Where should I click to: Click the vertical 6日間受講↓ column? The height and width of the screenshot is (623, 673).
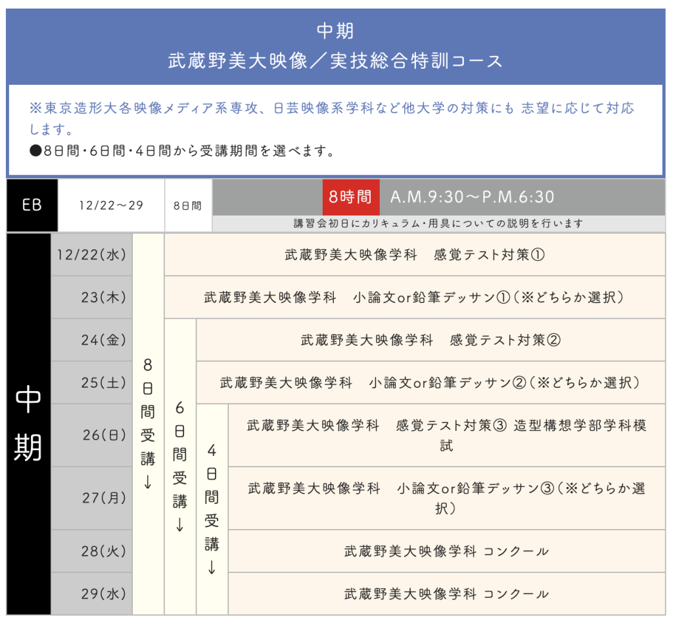pyautogui.click(x=180, y=467)
